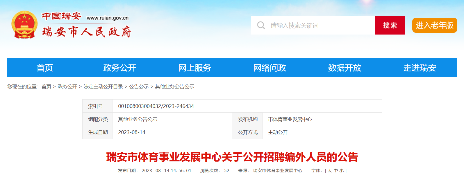Open the 网上服务 nav tab
464x175 pixels.
point(195,68)
